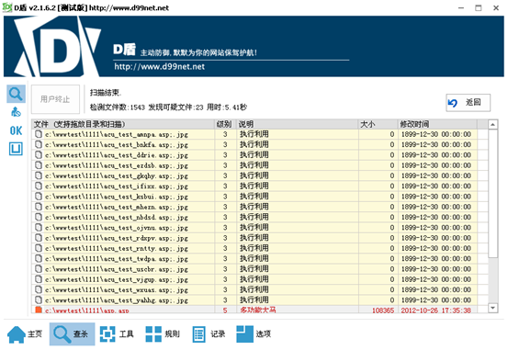Open the 规则 rules tab

163,334
